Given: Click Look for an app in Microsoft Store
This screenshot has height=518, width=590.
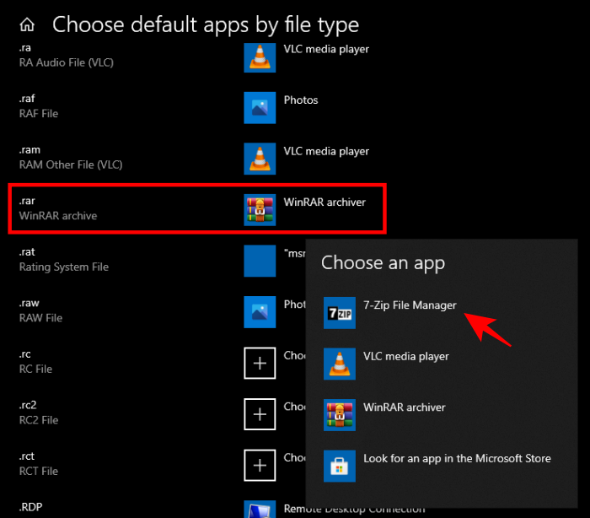Looking at the screenshot, I should 456,459.
